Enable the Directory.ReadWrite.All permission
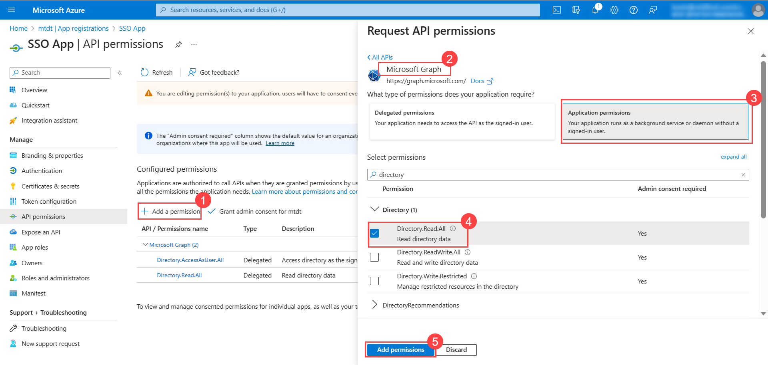The height and width of the screenshot is (365, 768). coord(374,257)
